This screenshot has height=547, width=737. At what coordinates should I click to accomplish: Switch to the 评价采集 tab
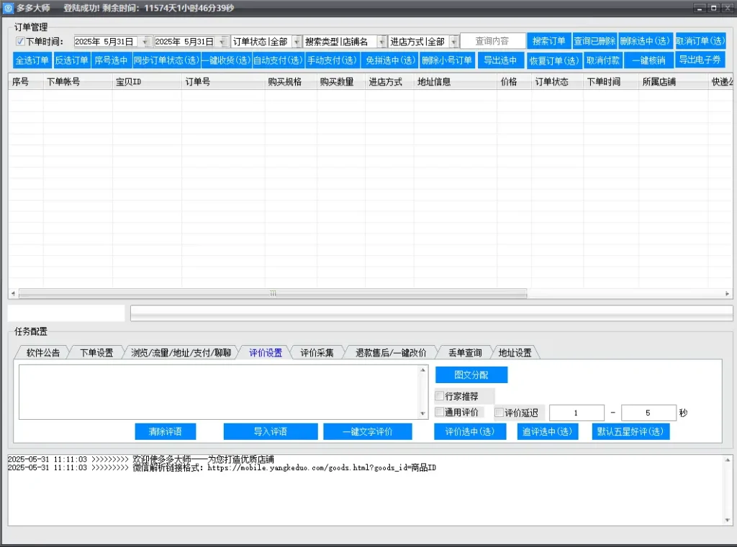click(317, 353)
